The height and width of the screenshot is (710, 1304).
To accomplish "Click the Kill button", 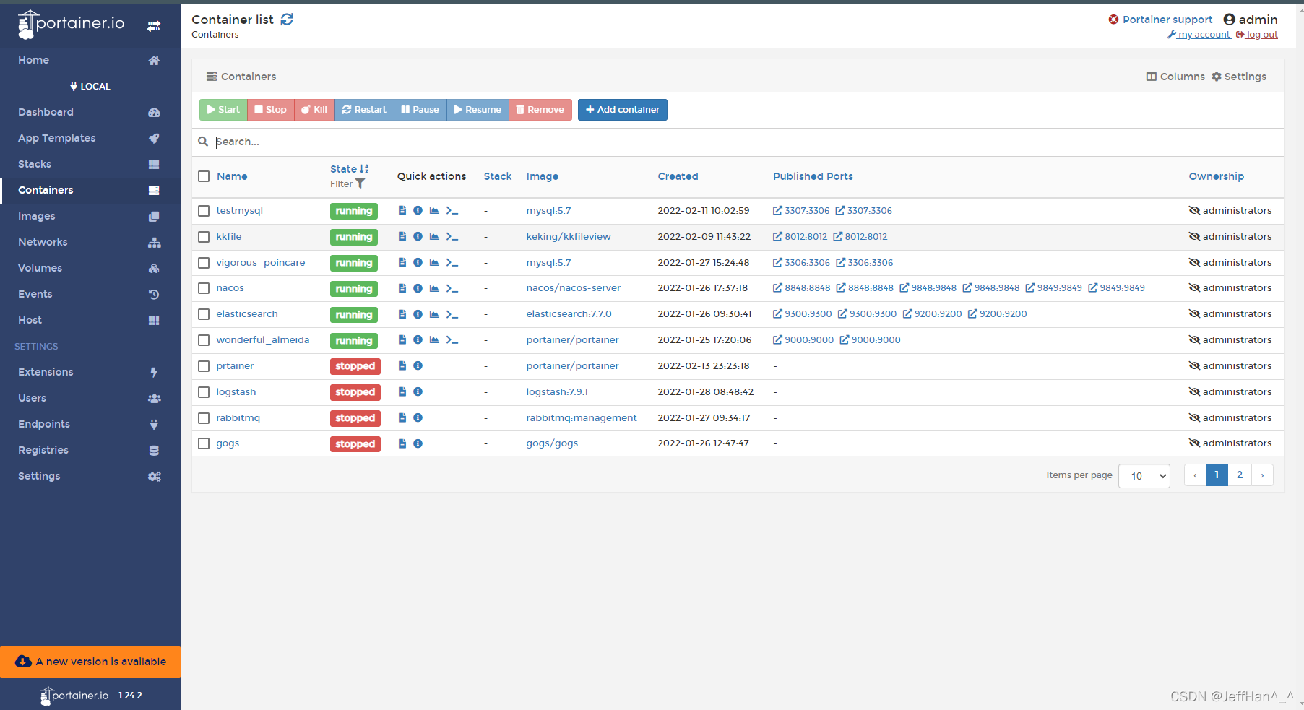I will point(314,110).
